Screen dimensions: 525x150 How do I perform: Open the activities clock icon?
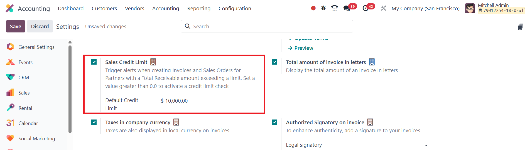pyautogui.click(x=365, y=8)
